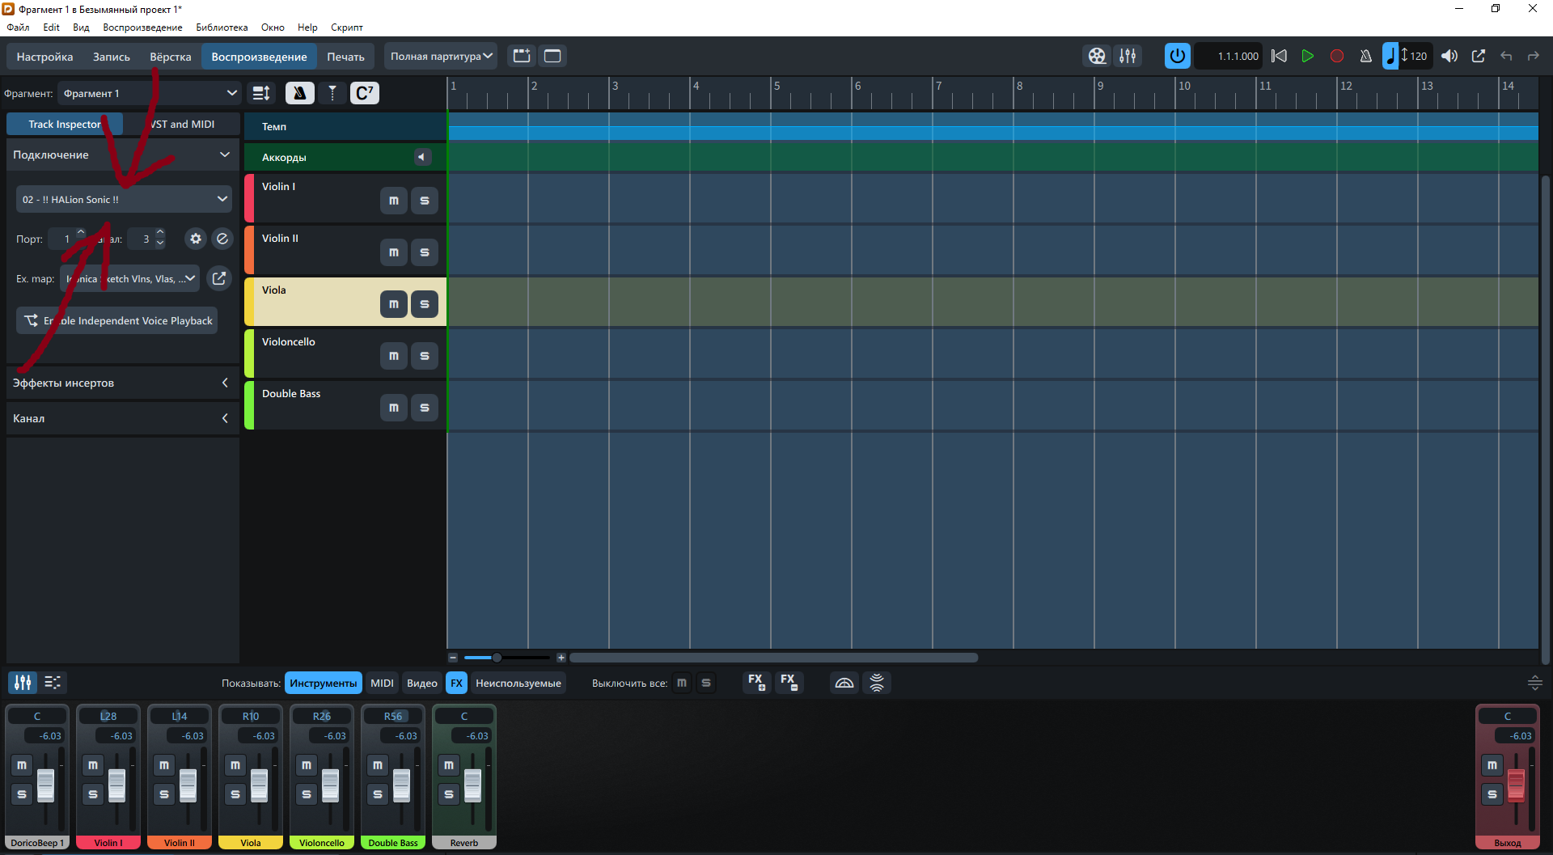Viewport: 1553px width, 855px height.
Task: Expand the Эффекты инсертов section
Action: [225, 383]
